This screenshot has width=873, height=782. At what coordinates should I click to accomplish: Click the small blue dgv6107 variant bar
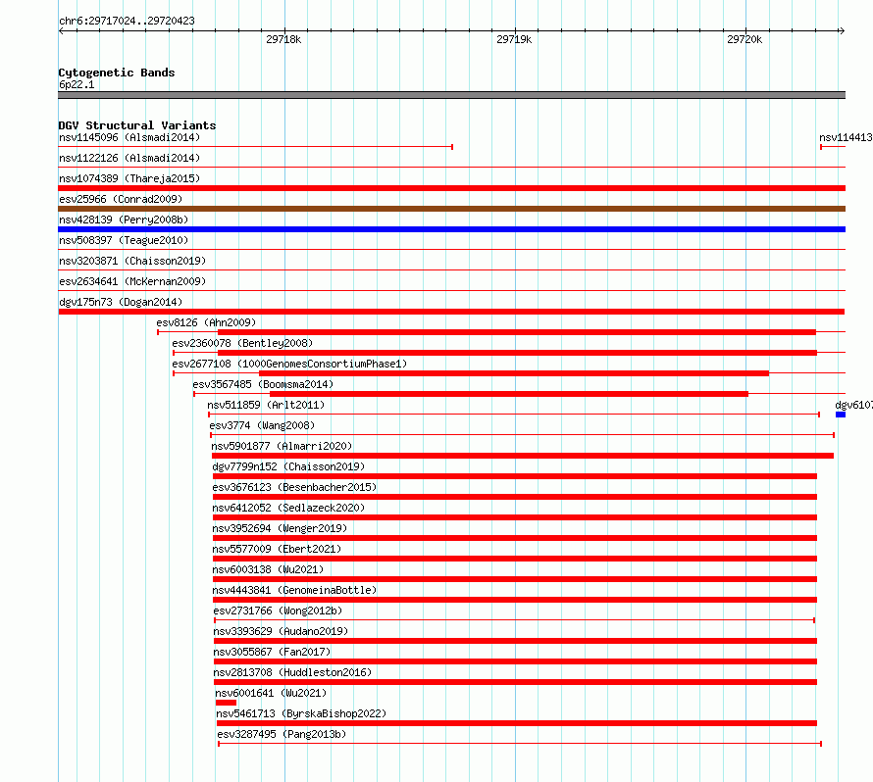pos(841,415)
